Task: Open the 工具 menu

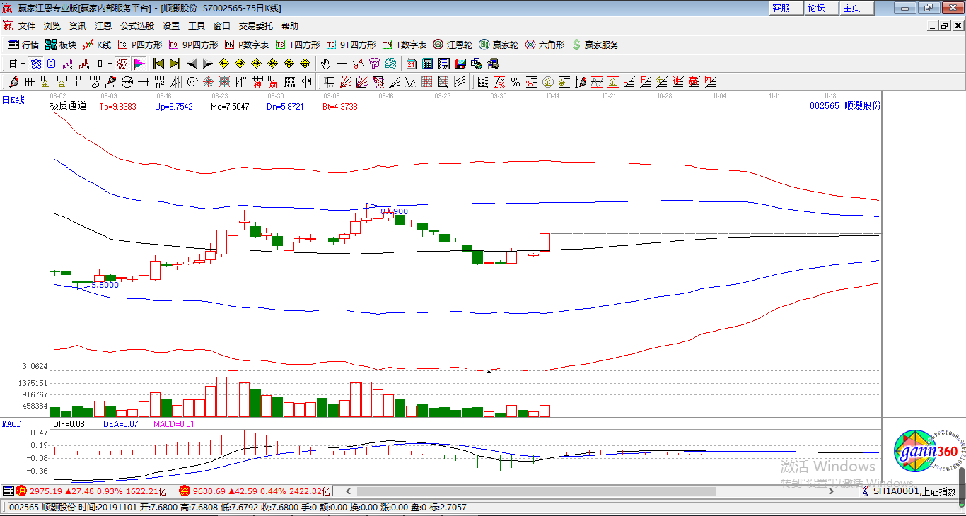Action: (197, 26)
